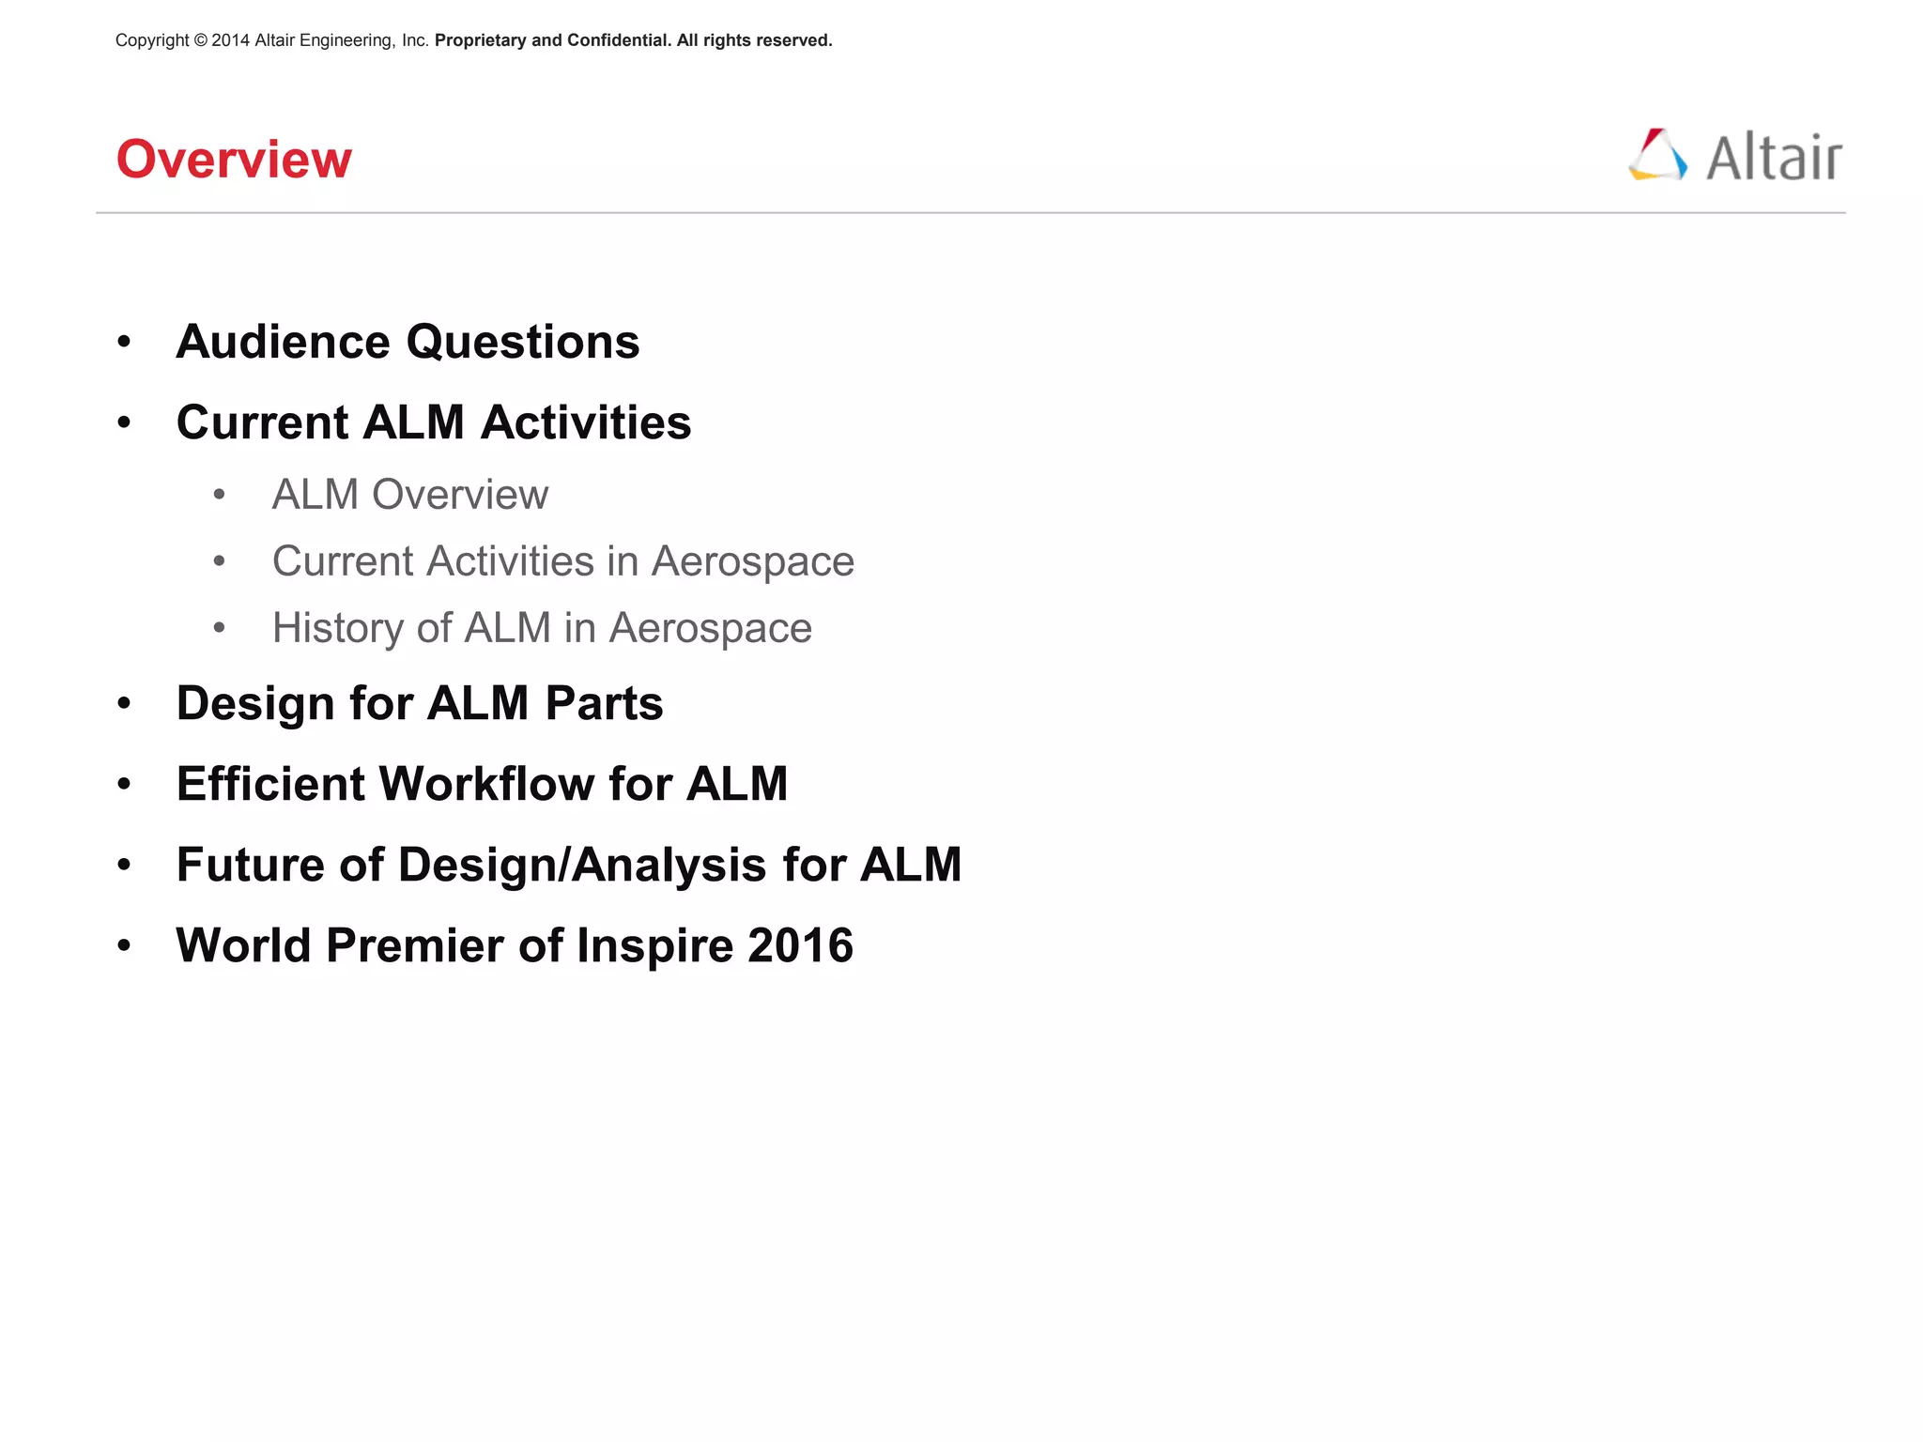Image resolution: width=1923 pixels, height=1442 pixels.
Task: Select the Audience Questions bullet
Action: pos(408,342)
